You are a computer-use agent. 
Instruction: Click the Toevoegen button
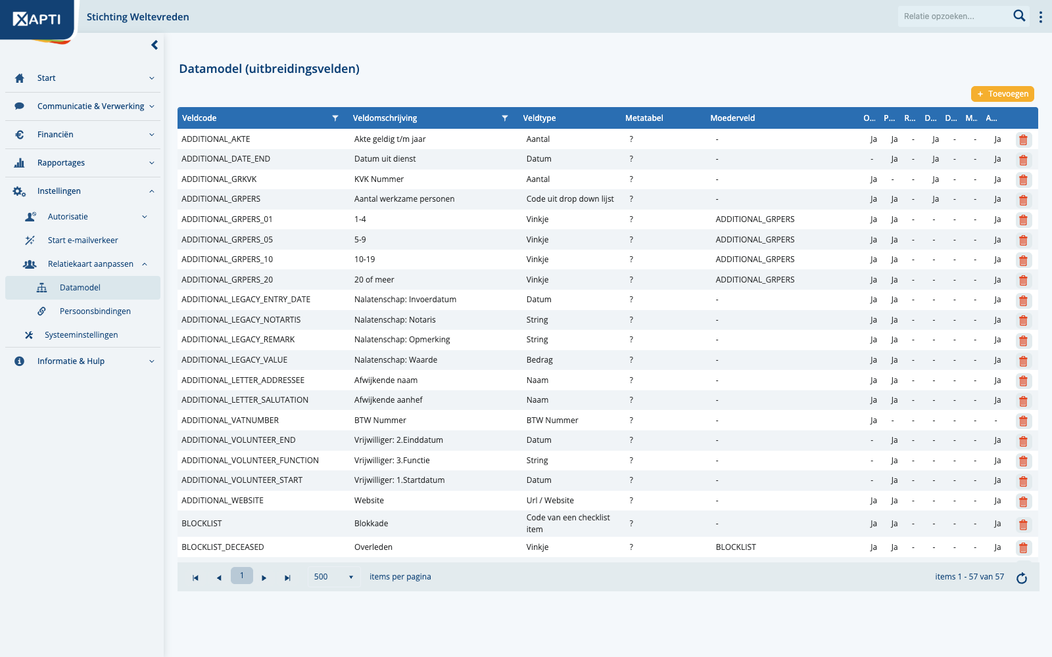click(1003, 94)
